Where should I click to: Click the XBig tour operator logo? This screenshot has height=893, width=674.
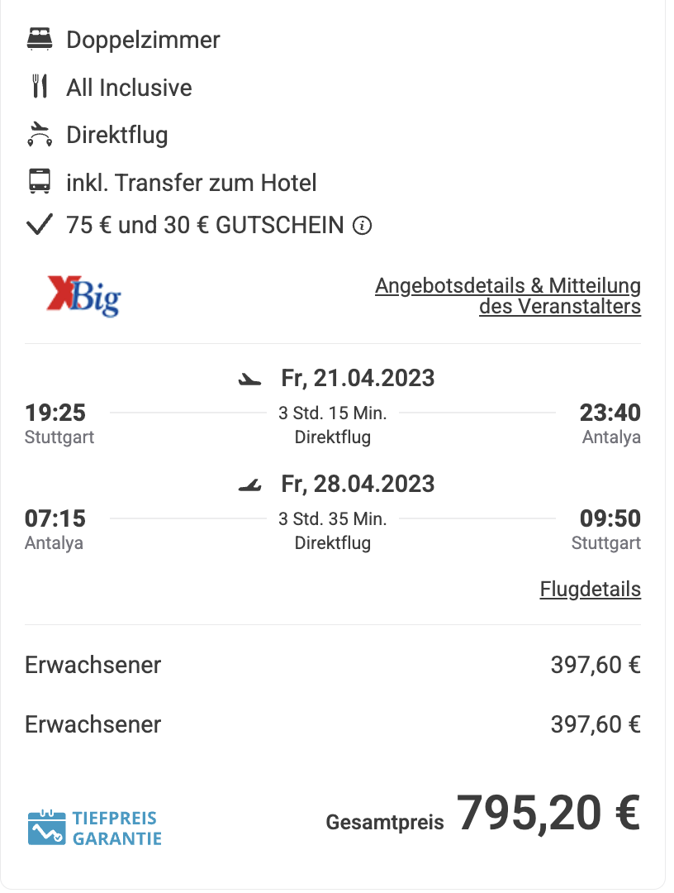point(83,295)
